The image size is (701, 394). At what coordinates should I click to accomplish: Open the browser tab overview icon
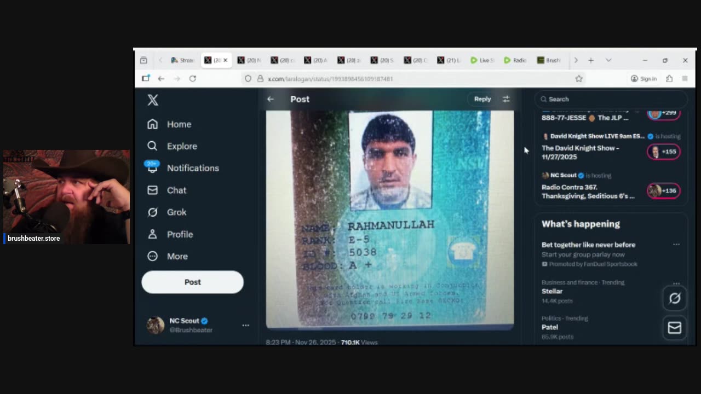tap(143, 60)
